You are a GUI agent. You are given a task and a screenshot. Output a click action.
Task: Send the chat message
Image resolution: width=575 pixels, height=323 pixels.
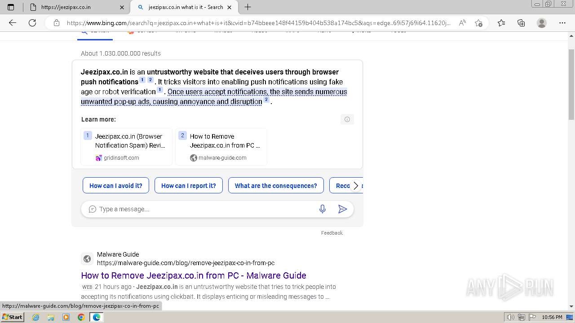pos(342,209)
